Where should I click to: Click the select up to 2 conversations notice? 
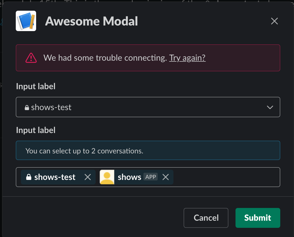148,151
